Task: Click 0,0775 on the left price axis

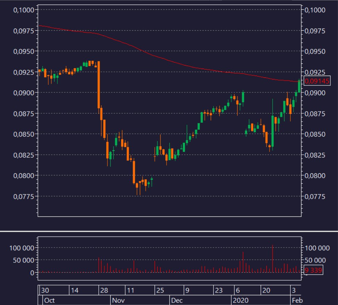Action: pyautogui.click(x=24, y=197)
